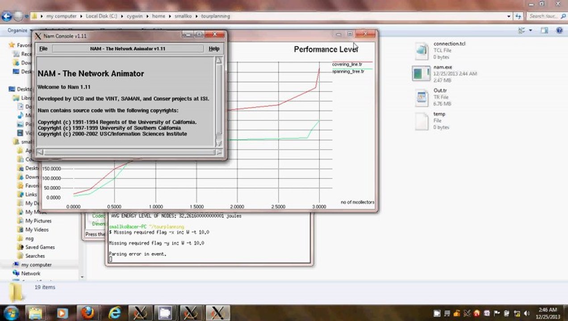Click the spanning_tree.tr legend entry
Image resolution: width=568 pixels, height=321 pixels.
(348, 71)
